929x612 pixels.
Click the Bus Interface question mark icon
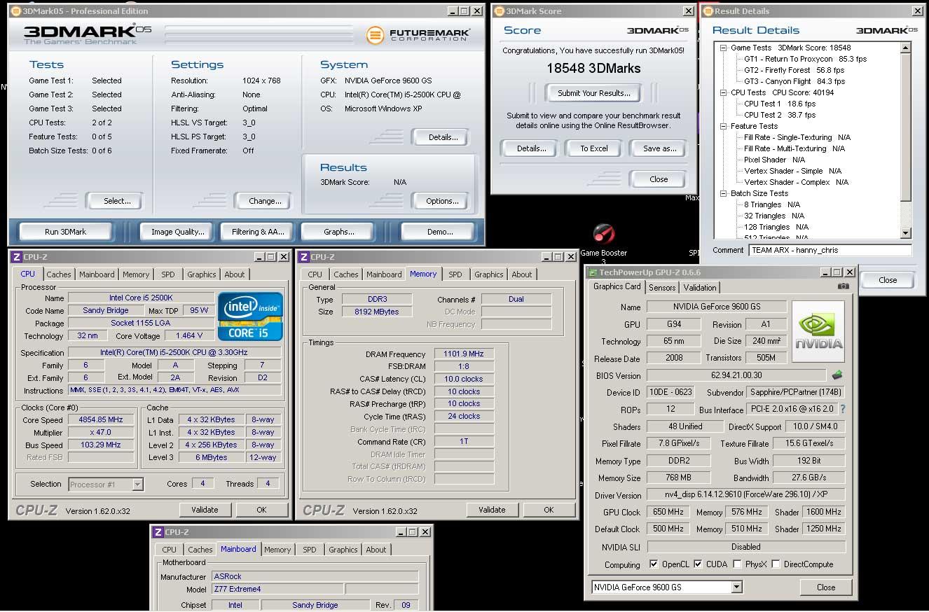tap(843, 409)
